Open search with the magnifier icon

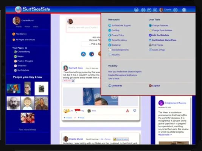(184, 10)
